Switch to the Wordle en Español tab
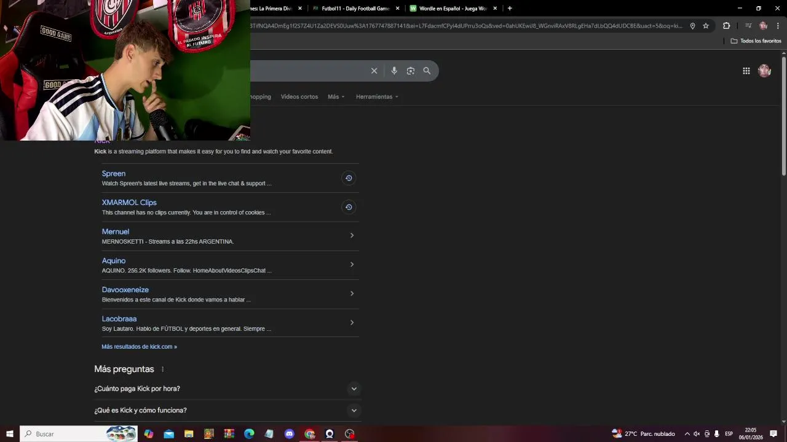 coord(453,9)
